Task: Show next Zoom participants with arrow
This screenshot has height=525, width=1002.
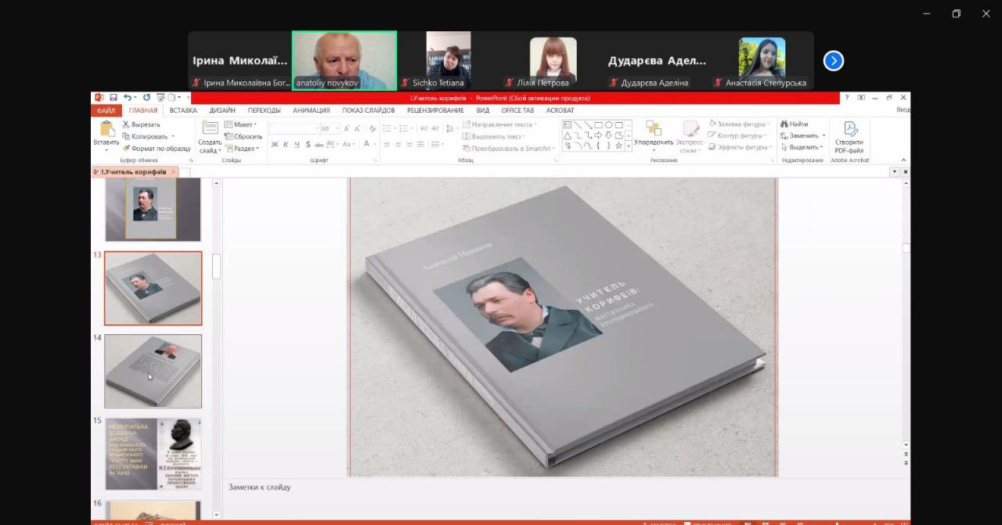Action: (x=834, y=60)
